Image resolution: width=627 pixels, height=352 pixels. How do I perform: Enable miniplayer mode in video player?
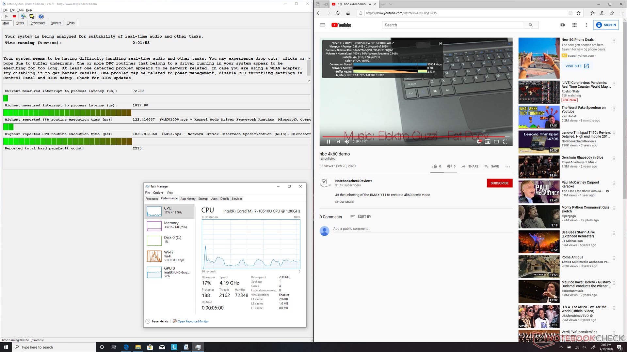coord(488,141)
